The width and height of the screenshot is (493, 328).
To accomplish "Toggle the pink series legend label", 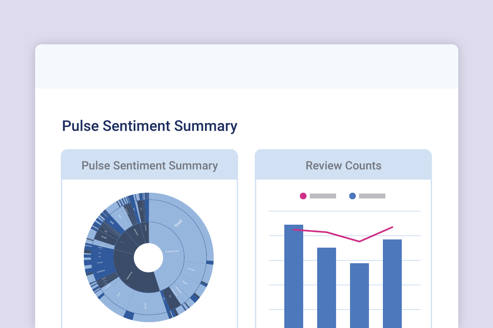I will point(323,196).
